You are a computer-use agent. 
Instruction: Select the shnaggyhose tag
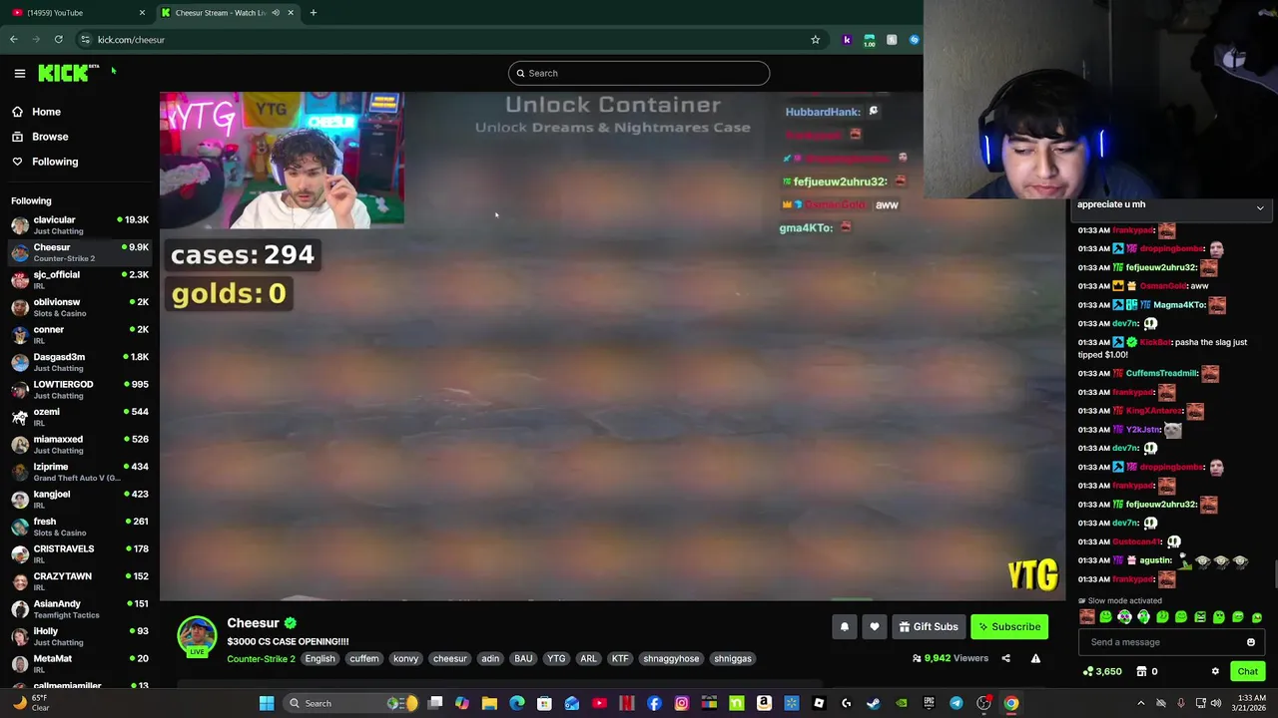click(671, 659)
